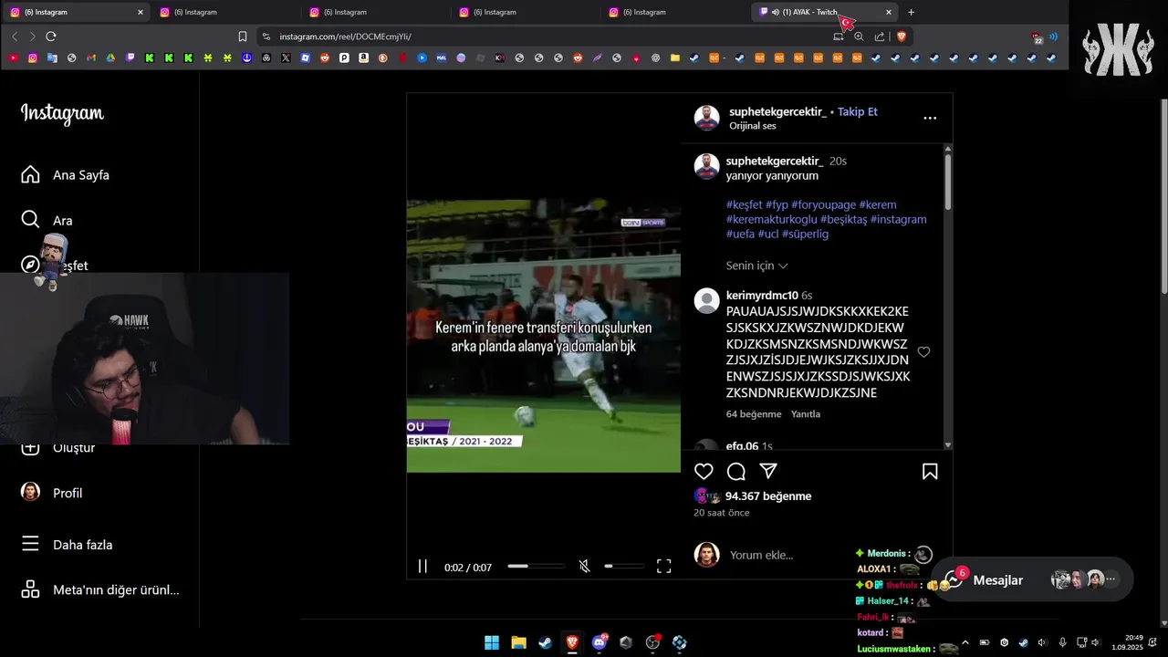Click the instagram.com address bar URL
Screen dimensions: 1168x657
tap(345, 36)
